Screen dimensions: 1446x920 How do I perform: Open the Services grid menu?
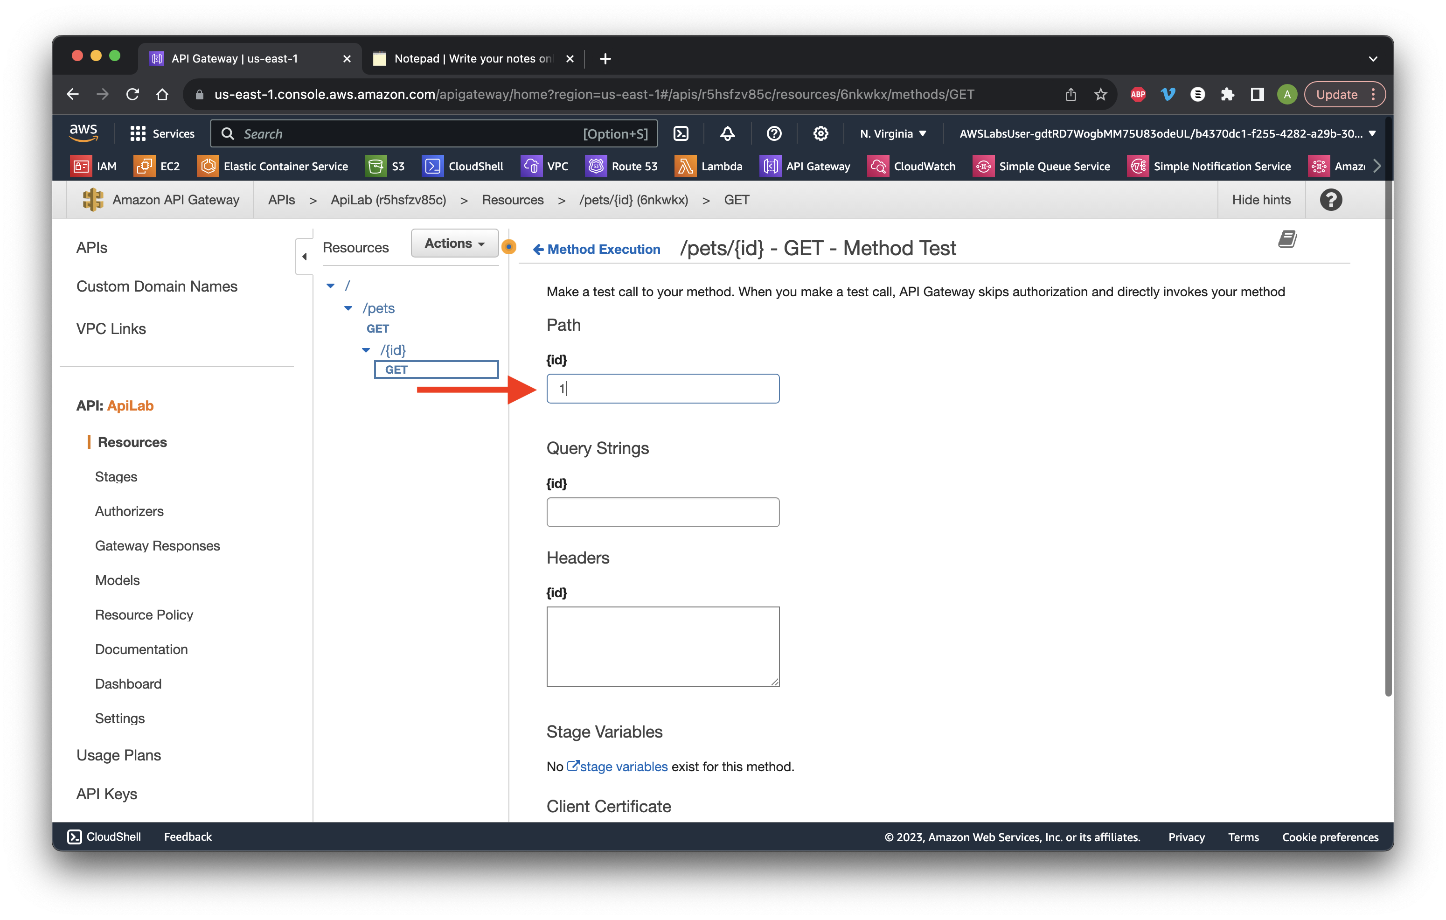(x=162, y=133)
